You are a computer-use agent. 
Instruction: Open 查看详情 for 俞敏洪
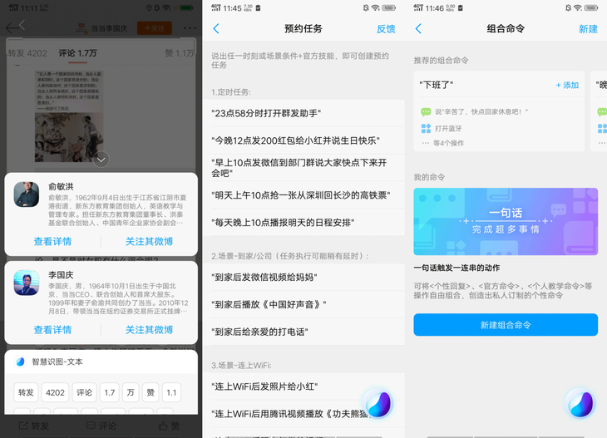click(52, 242)
